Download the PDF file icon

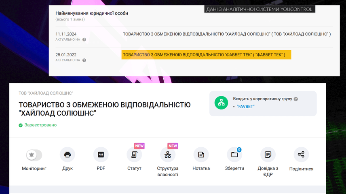click(101, 155)
